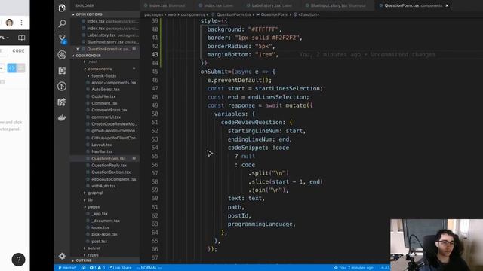Open QuestionSection.tsx in explorer
Viewport: 483px width, 271px height.
coord(111,172)
